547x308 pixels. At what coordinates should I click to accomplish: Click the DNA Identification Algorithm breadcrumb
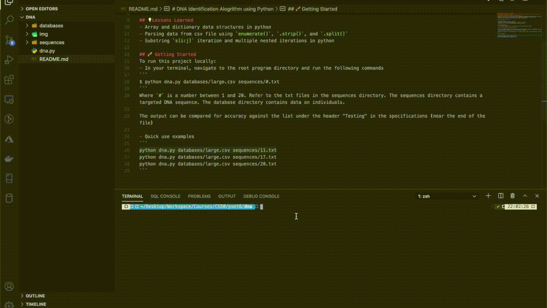point(222,9)
